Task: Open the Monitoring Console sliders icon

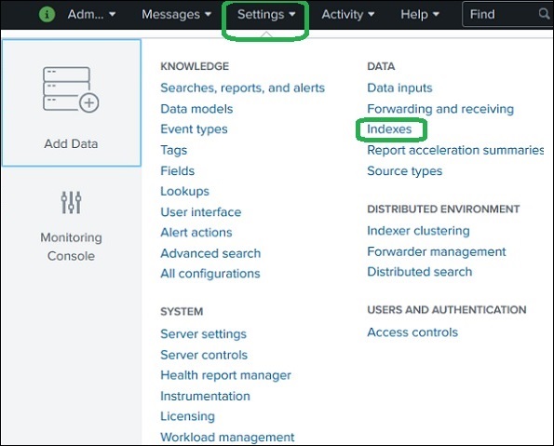Action: point(71,202)
